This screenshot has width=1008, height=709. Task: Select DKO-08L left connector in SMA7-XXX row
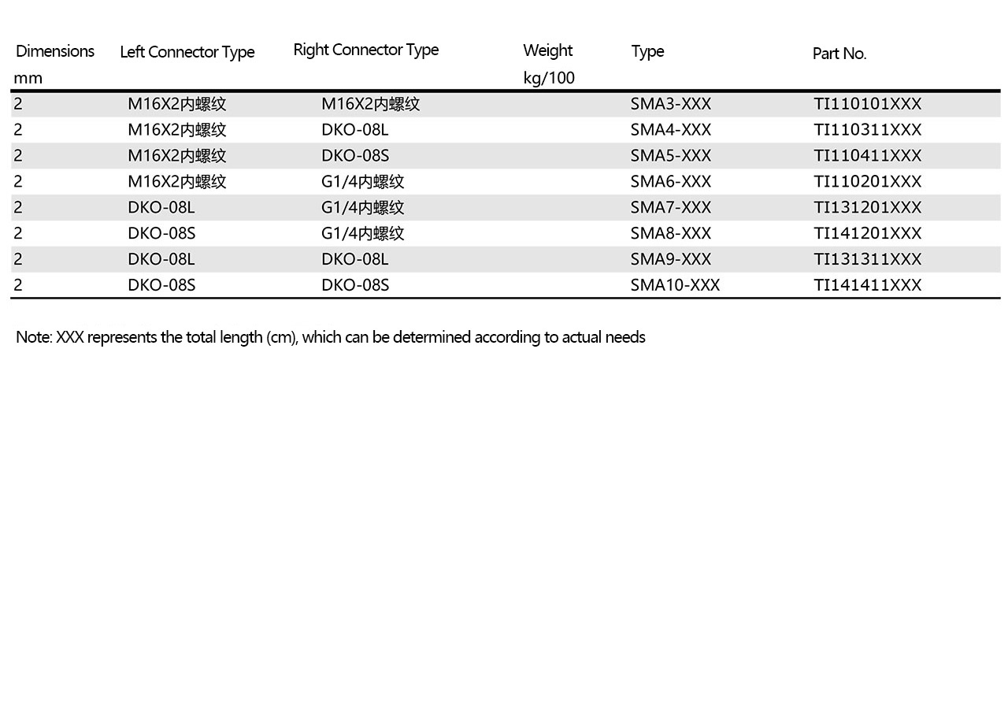pyautogui.click(x=161, y=208)
